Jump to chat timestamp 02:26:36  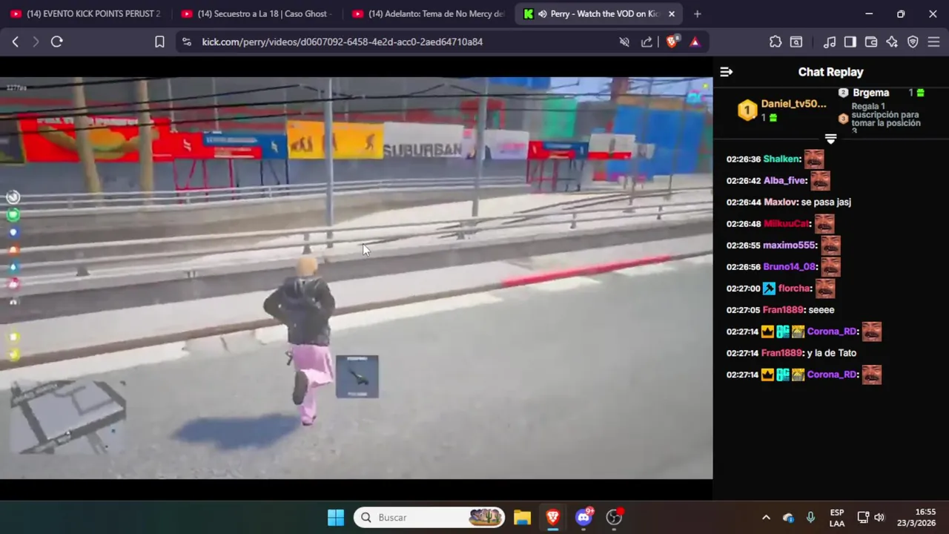point(743,159)
